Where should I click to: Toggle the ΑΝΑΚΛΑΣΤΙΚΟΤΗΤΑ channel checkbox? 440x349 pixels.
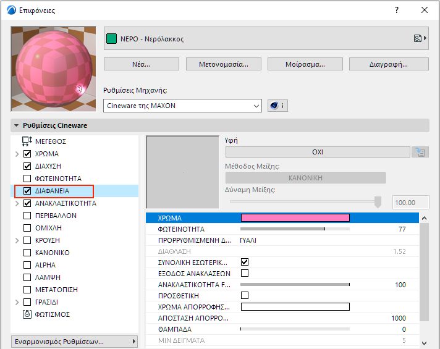pyautogui.click(x=27, y=203)
